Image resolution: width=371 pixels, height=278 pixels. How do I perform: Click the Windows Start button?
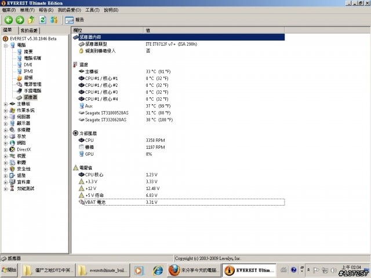9,270
